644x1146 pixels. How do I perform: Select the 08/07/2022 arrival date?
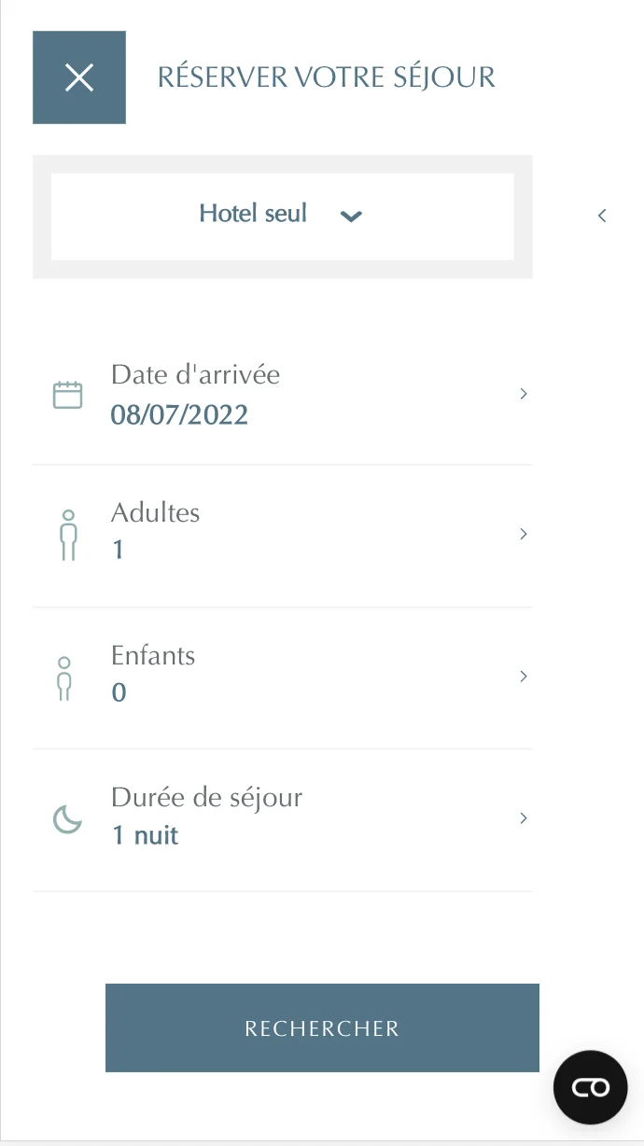(x=179, y=414)
